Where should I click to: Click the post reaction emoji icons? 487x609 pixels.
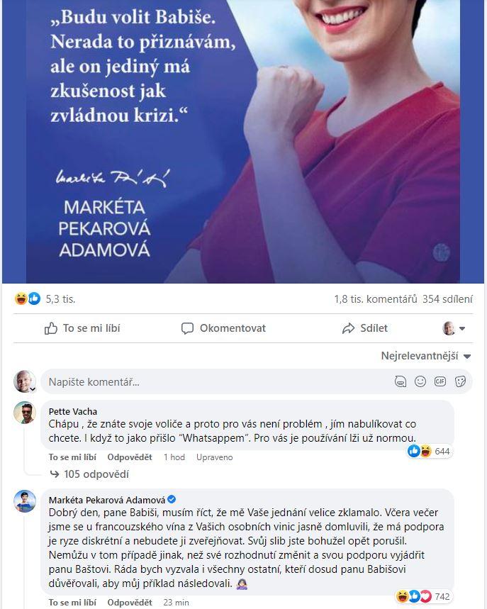28,298
